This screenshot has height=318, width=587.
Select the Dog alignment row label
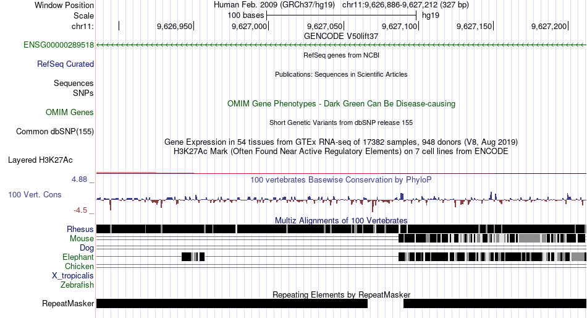tap(87, 248)
